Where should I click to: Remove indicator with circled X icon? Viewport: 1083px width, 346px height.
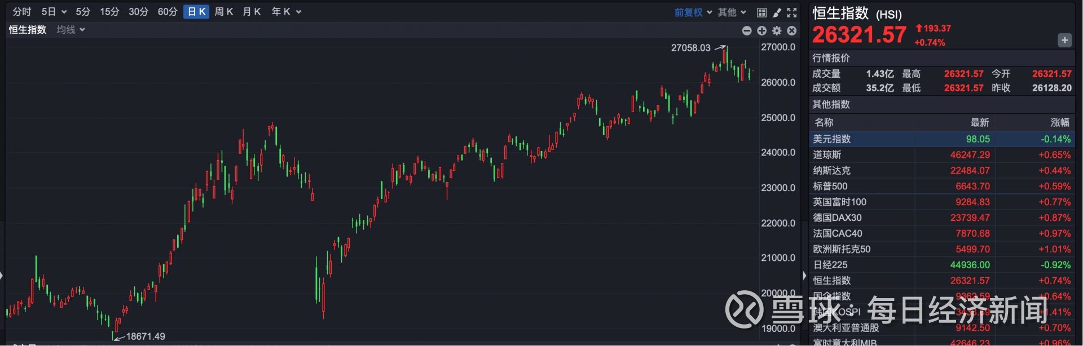coord(792,30)
